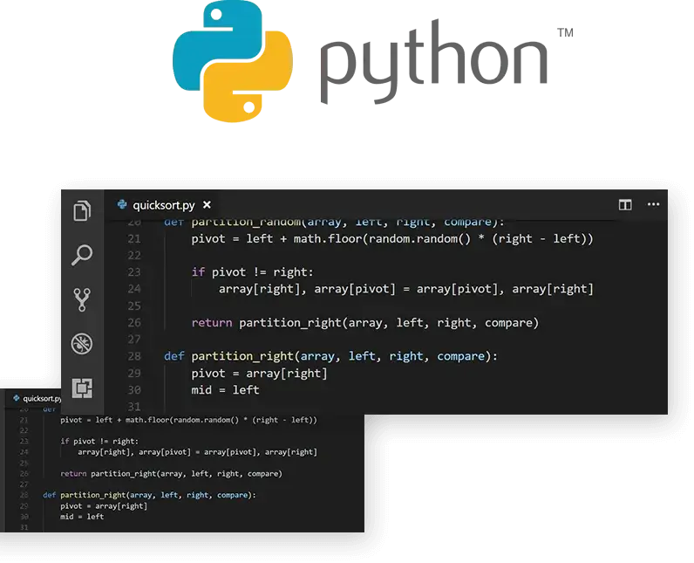
Task: Click line number 28 in the large editor
Action: pos(134,356)
